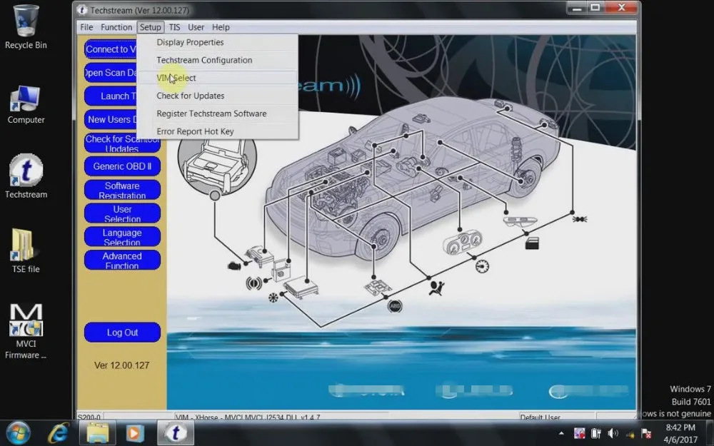Viewport: 714px width, 446px height.
Task: Open the Help menu
Action: [221, 27]
